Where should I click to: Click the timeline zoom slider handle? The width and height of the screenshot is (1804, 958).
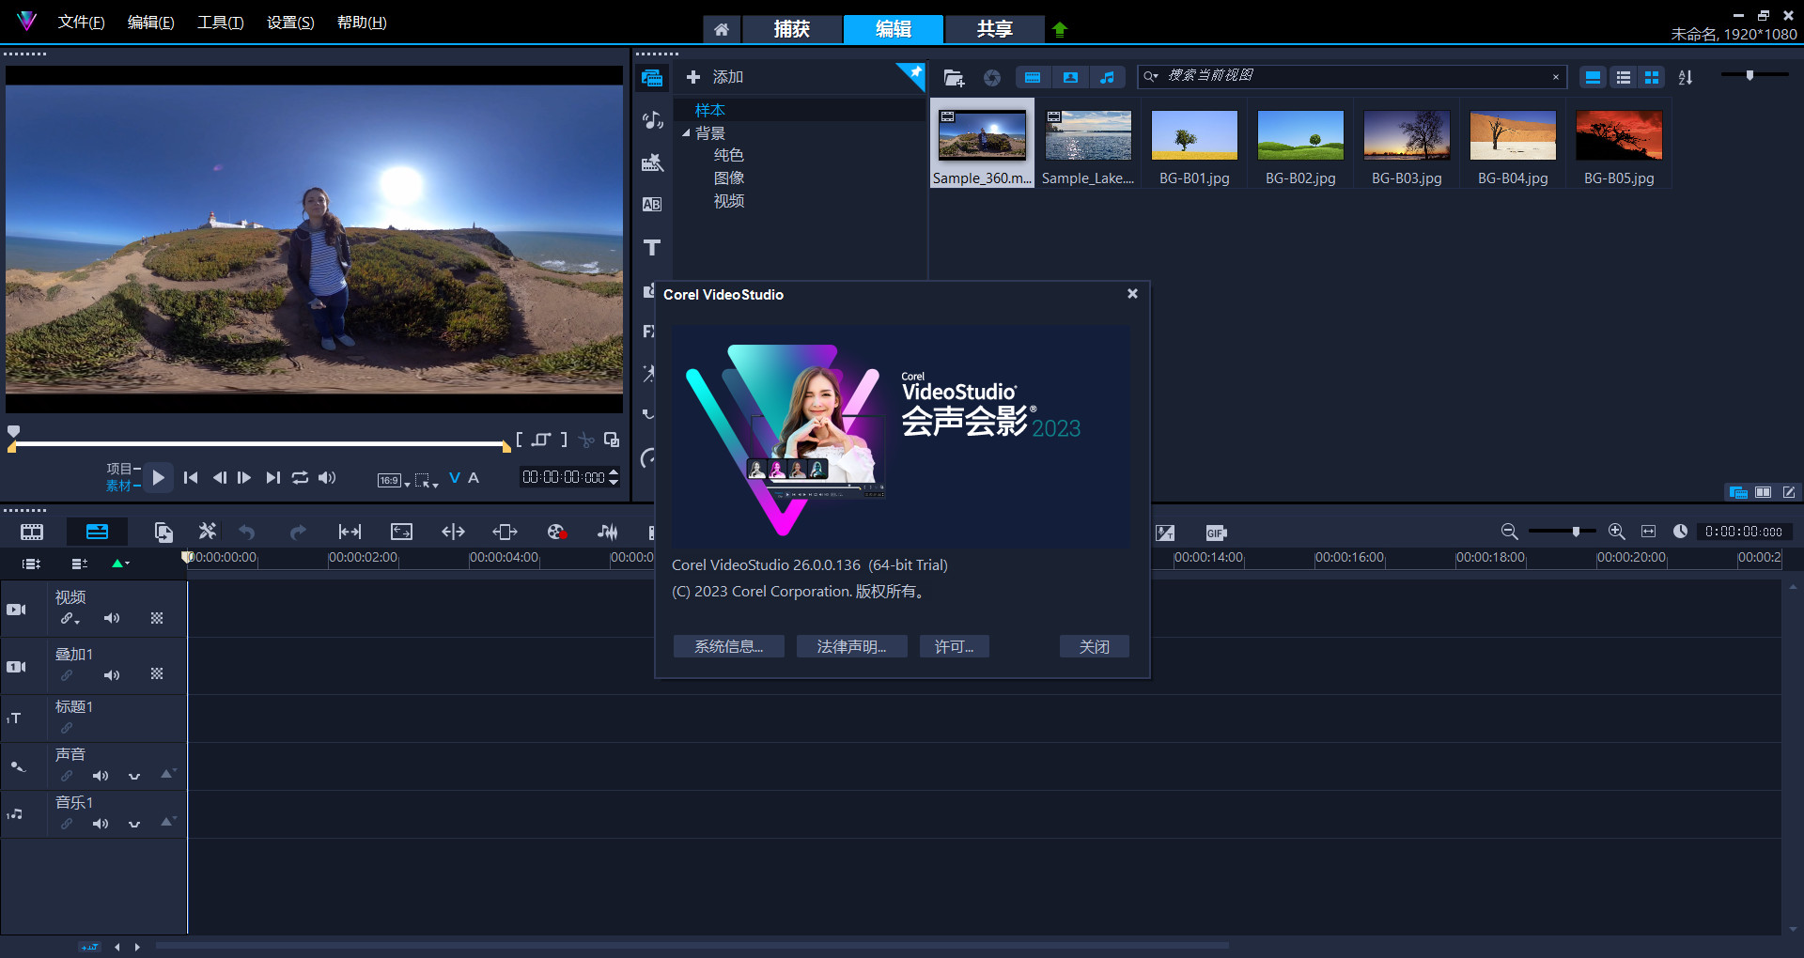click(x=1576, y=532)
